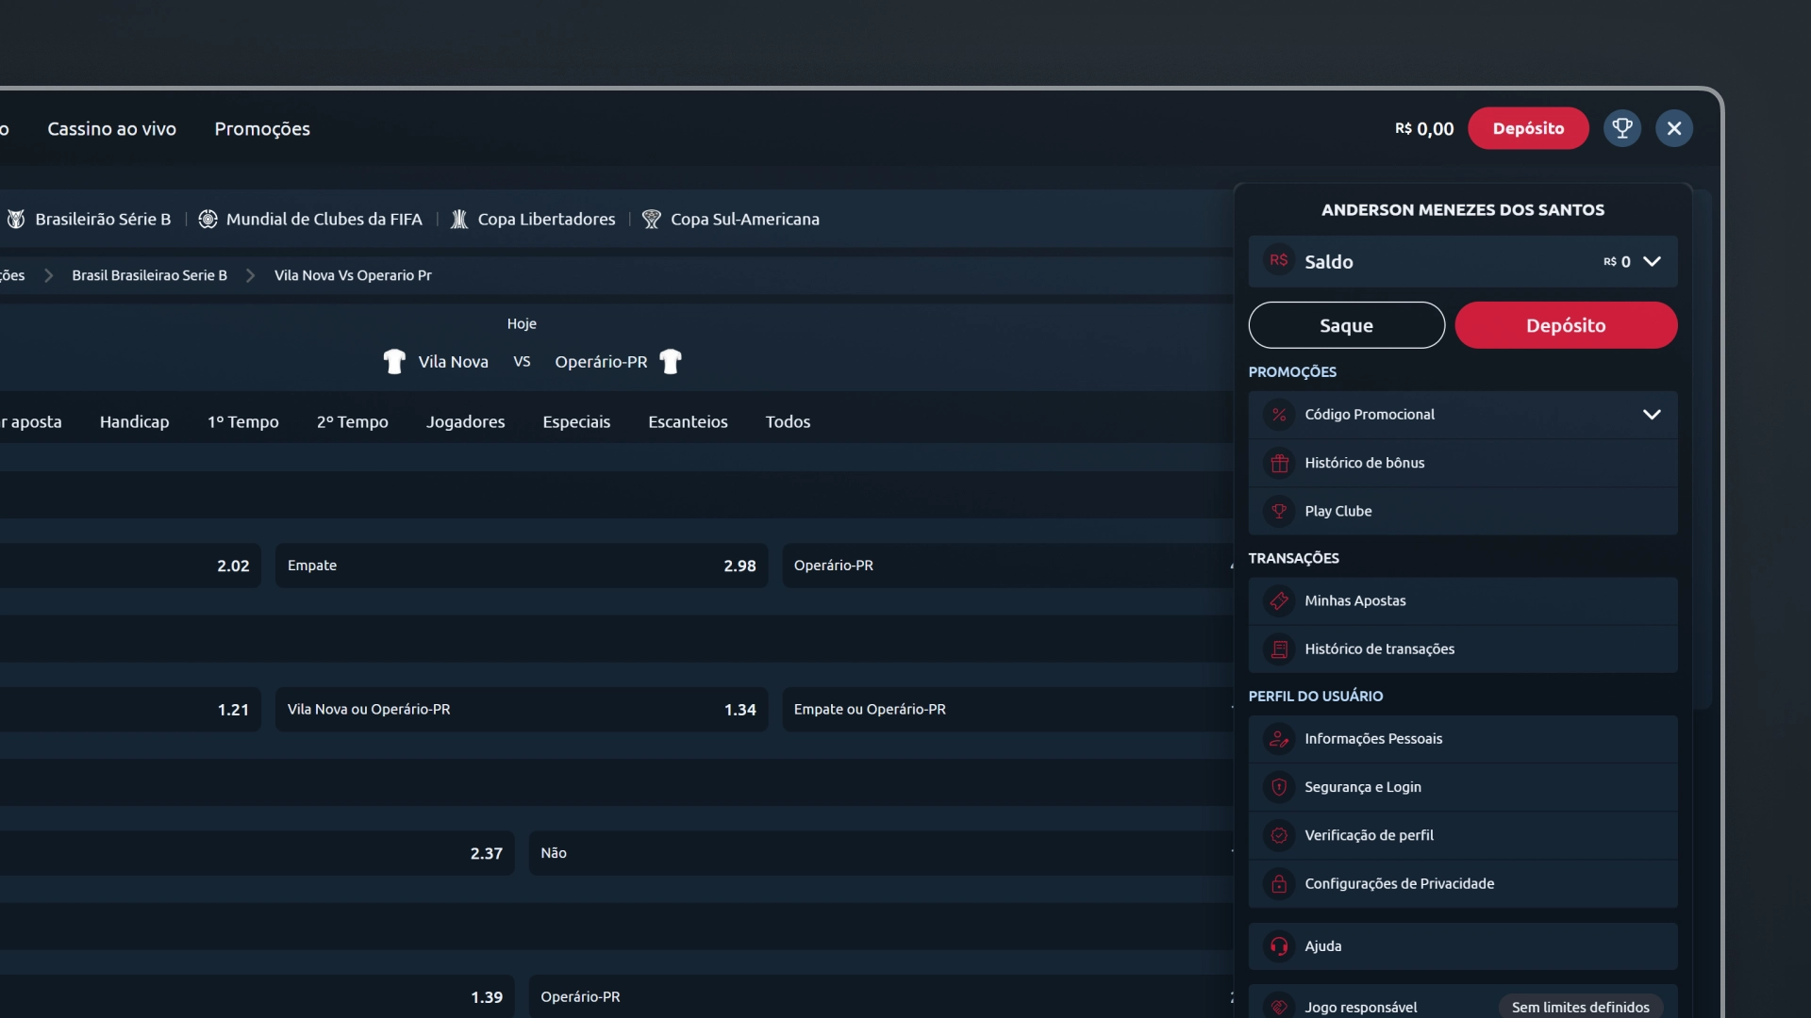Image resolution: width=1811 pixels, height=1018 pixels.
Task: Click the Histórico de transações receipt icon
Action: 1279,649
